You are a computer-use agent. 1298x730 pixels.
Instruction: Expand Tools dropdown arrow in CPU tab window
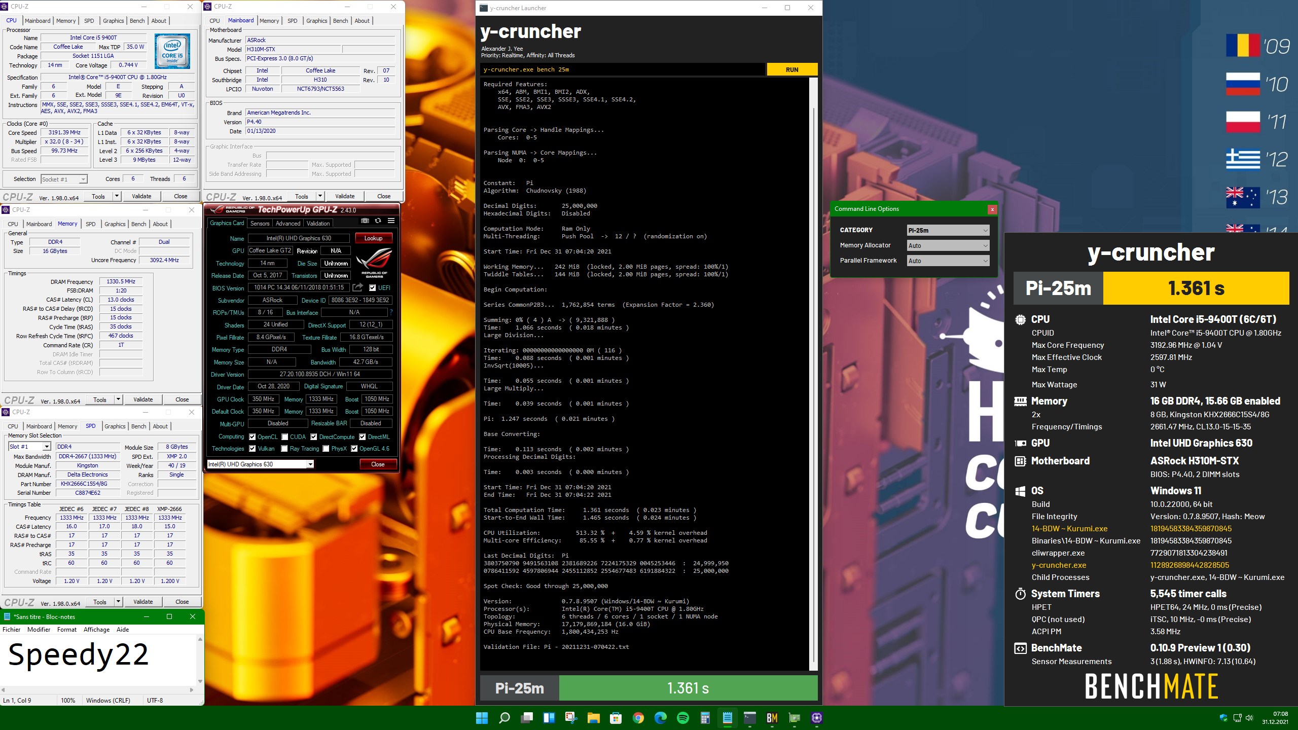[117, 196]
